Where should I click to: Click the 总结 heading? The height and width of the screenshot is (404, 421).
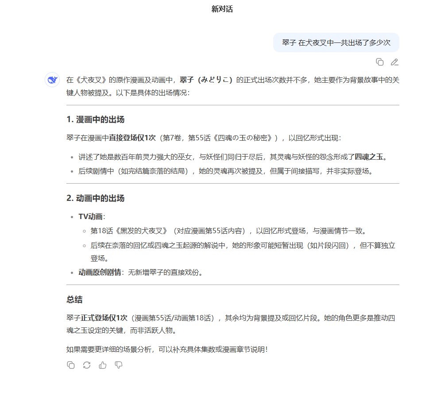tap(74, 299)
